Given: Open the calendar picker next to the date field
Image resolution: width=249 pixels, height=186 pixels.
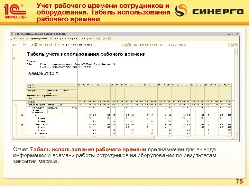Looking at the screenshot, I should 36,45.
